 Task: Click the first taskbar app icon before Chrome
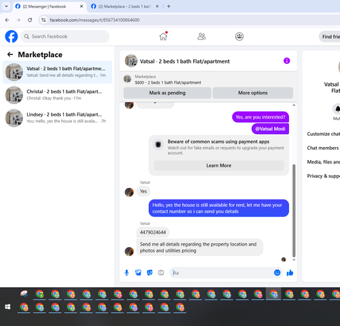click(x=24, y=294)
